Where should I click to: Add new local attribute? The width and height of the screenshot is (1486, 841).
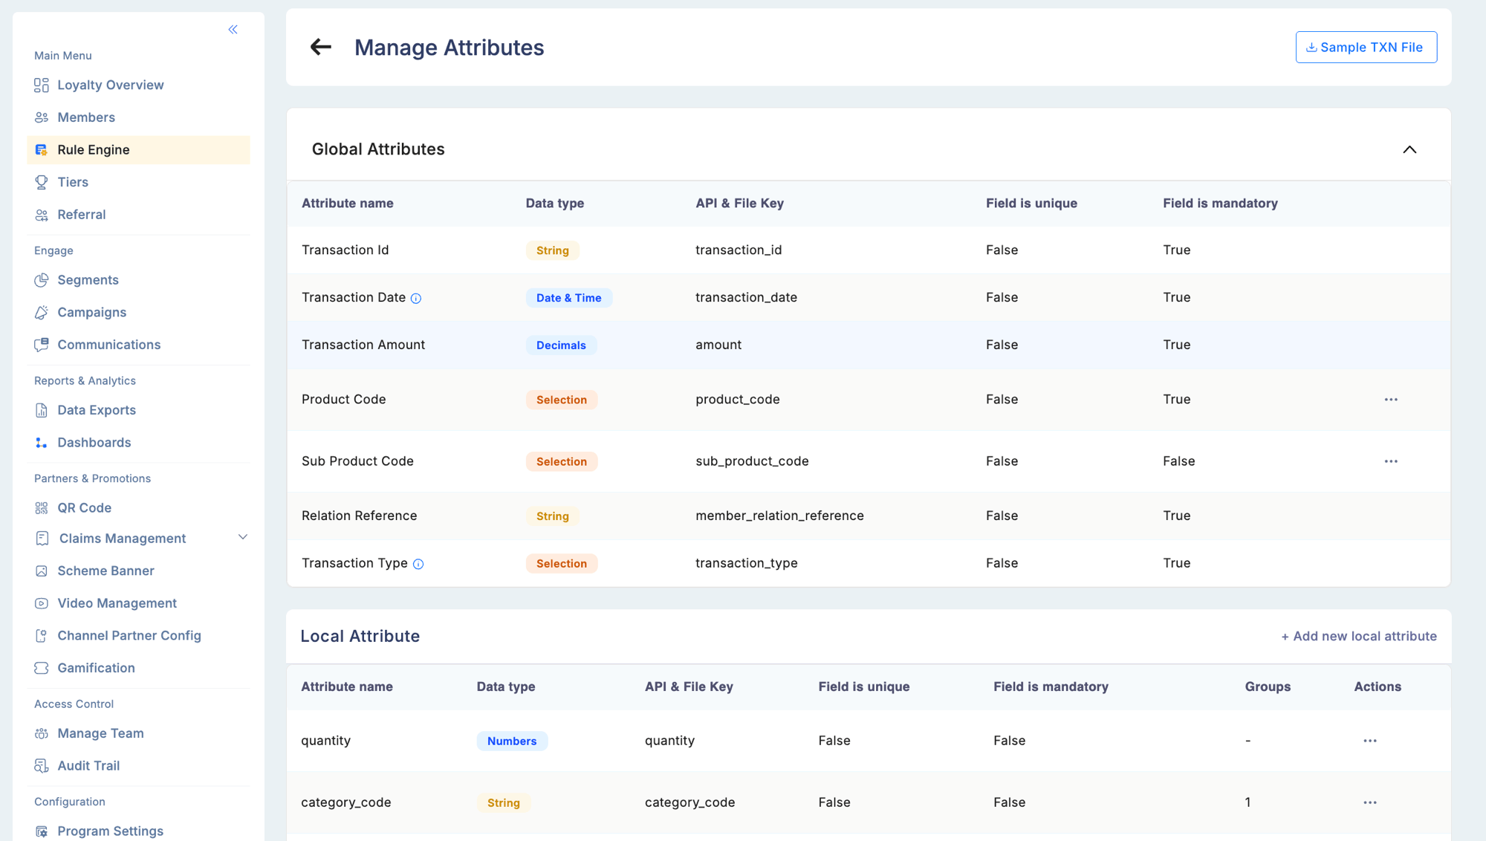click(1358, 636)
